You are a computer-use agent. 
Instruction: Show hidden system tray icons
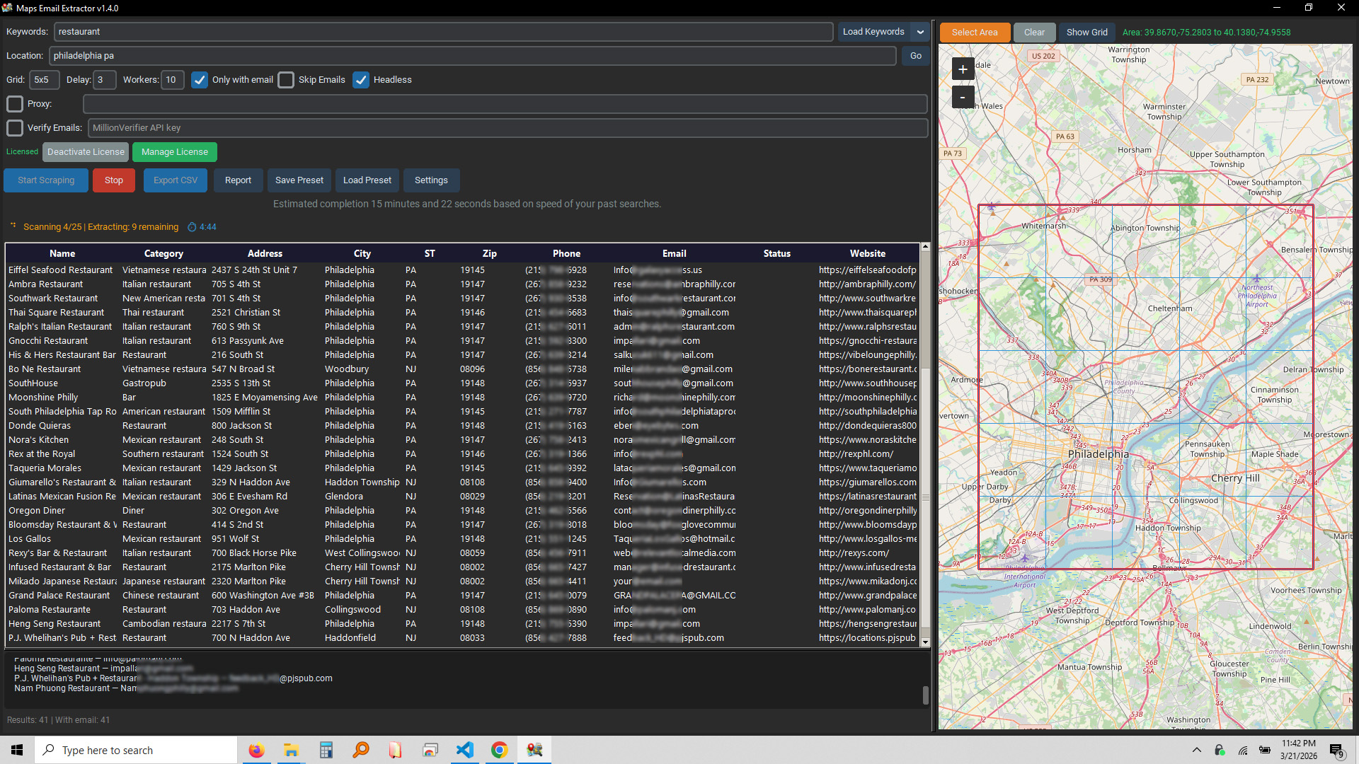[1196, 750]
